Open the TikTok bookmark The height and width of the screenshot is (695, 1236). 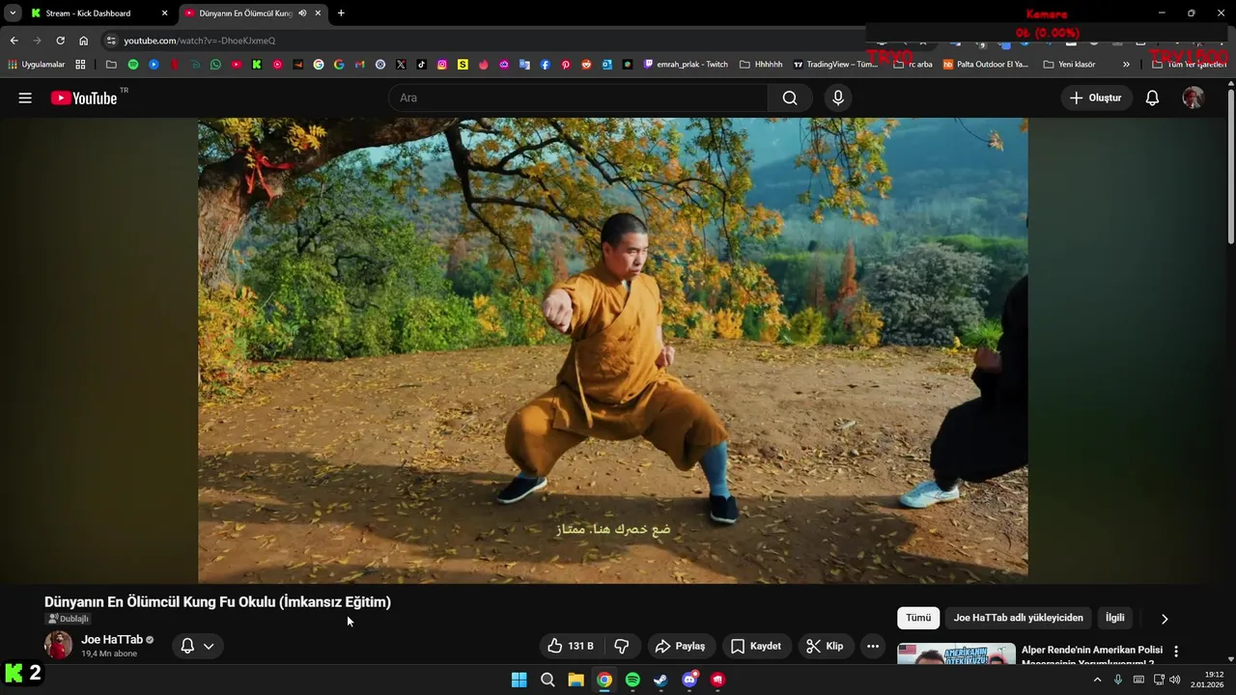(x=422, y=65)
